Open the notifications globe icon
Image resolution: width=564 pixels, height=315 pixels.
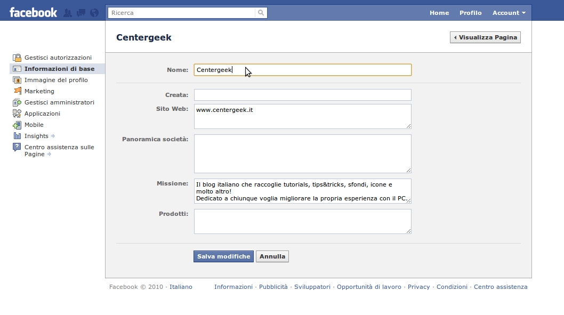[x=94, y=13]
